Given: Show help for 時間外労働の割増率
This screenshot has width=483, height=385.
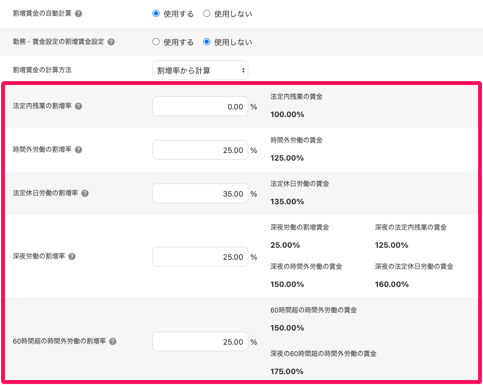Looking at the screenshot, I should [78, 150].
